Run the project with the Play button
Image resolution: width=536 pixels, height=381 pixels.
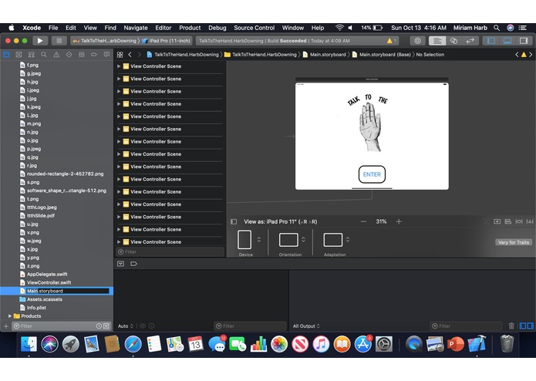coord(40,41)
